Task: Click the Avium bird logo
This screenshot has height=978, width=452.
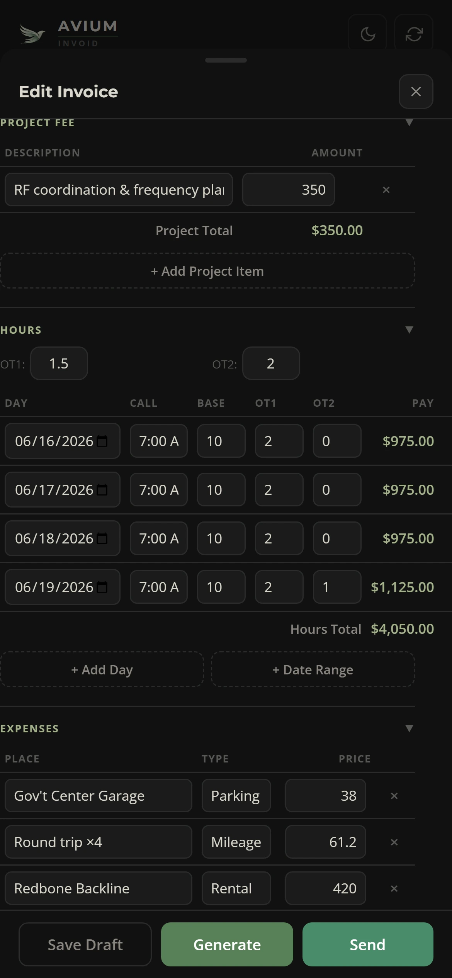Action: [32, 34]
